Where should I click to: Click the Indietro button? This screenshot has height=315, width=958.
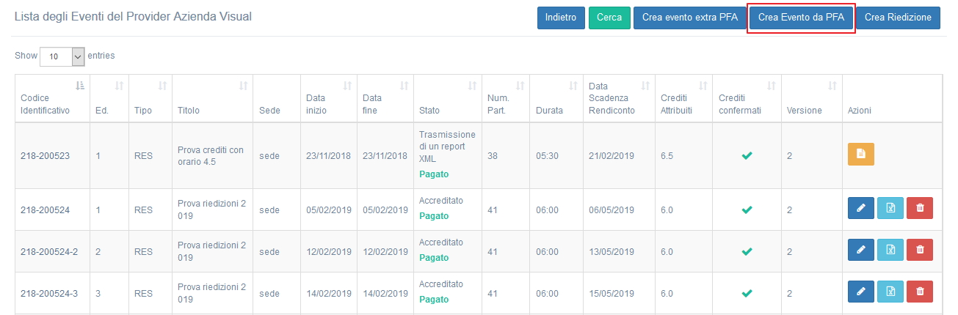561,18
